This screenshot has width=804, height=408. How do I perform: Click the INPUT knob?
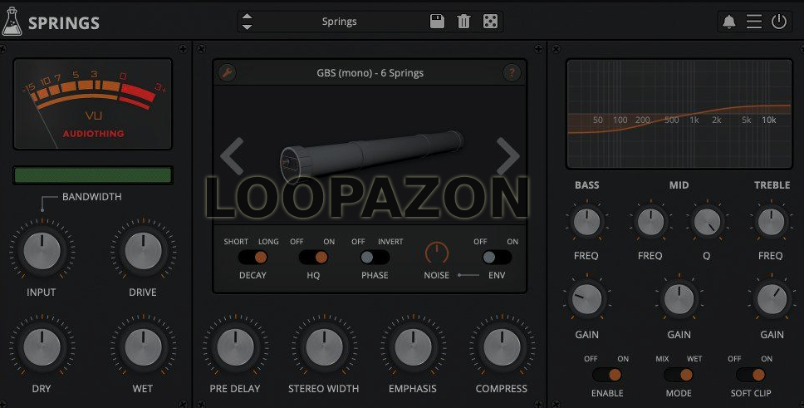(42, 251)
